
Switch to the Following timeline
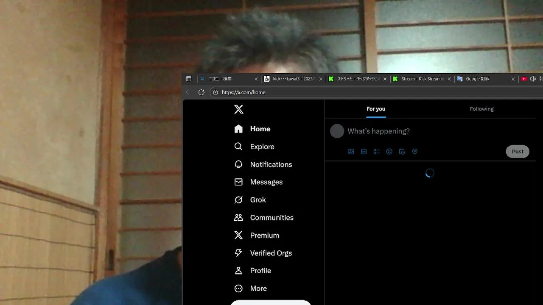pos(481,109)
